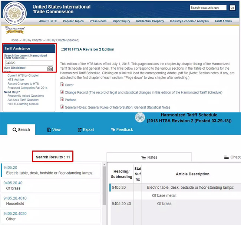Click the document icon beside View

(49, 130)
